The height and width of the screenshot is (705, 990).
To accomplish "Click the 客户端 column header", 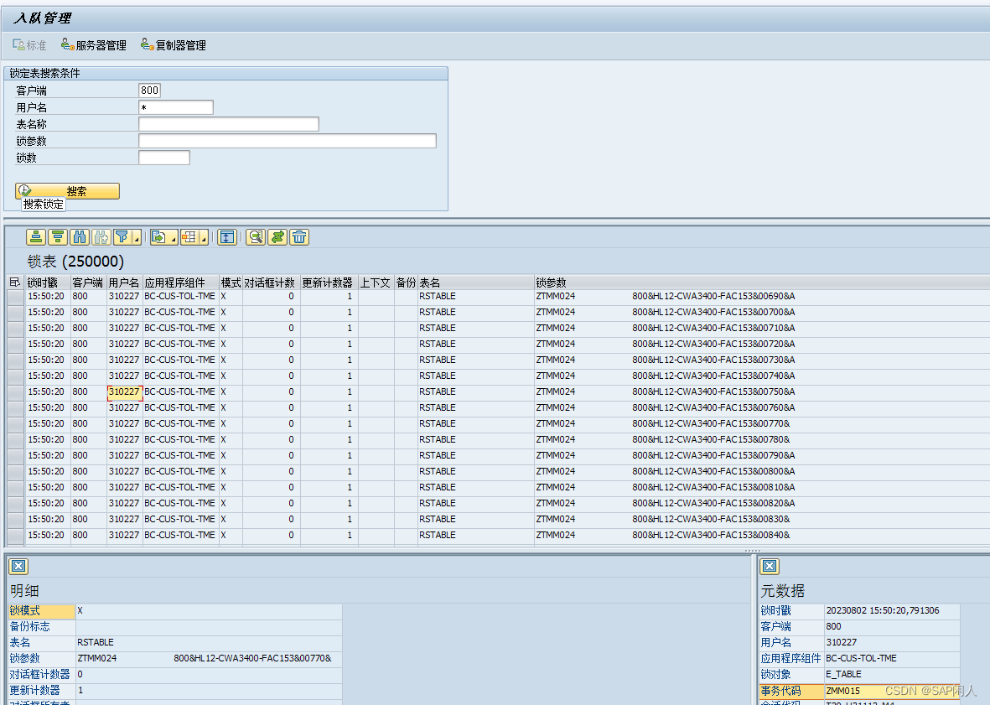I will (x=88, y=283).
